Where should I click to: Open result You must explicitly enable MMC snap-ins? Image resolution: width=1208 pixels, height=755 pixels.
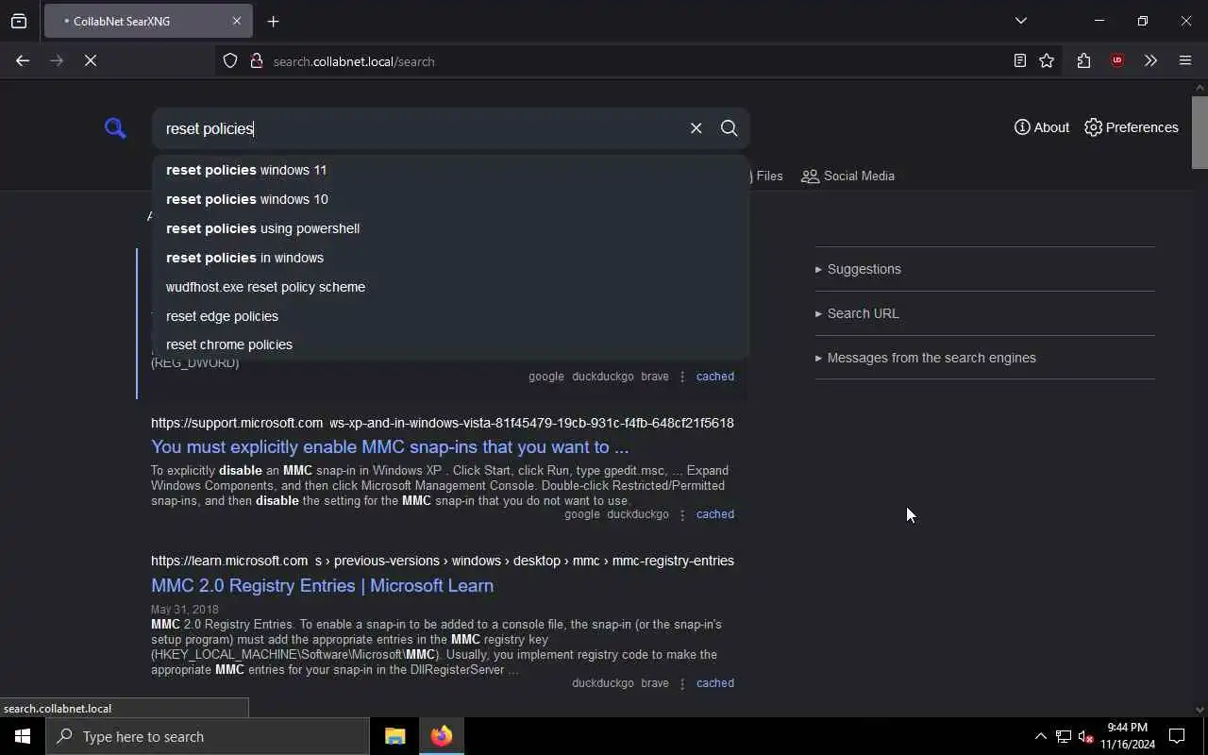[390, 446]
